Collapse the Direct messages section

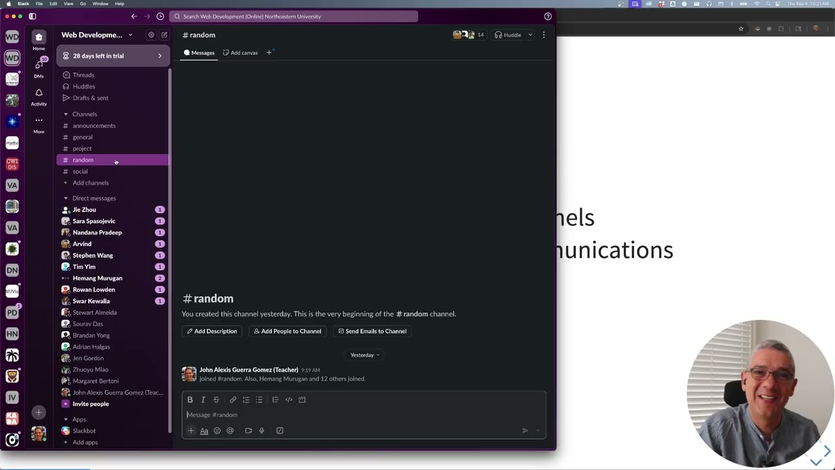tap(65, 198)
